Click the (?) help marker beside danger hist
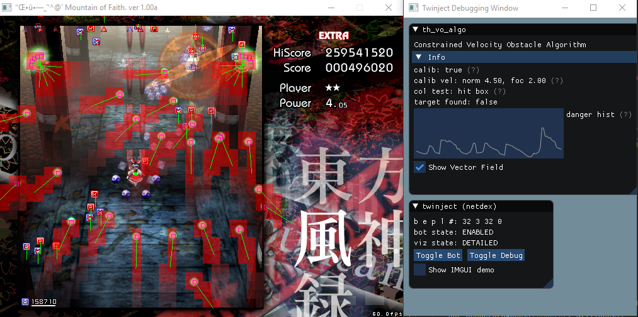The image size is (638, 317). 625,114
